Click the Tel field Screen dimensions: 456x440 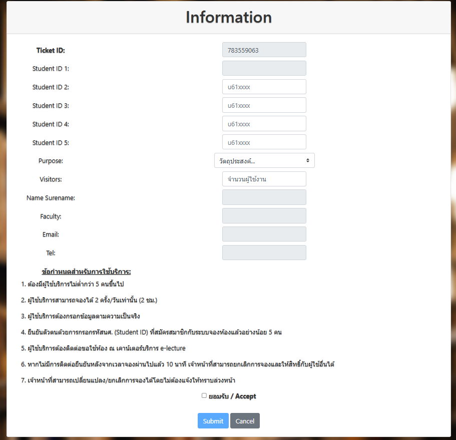pyautogui.click(x=264, y=253)
